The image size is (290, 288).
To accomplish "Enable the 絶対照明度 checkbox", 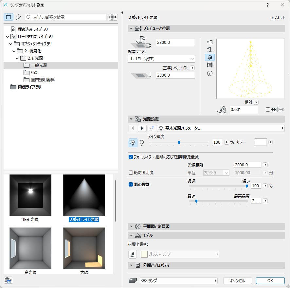I will [x=131, y=172].
